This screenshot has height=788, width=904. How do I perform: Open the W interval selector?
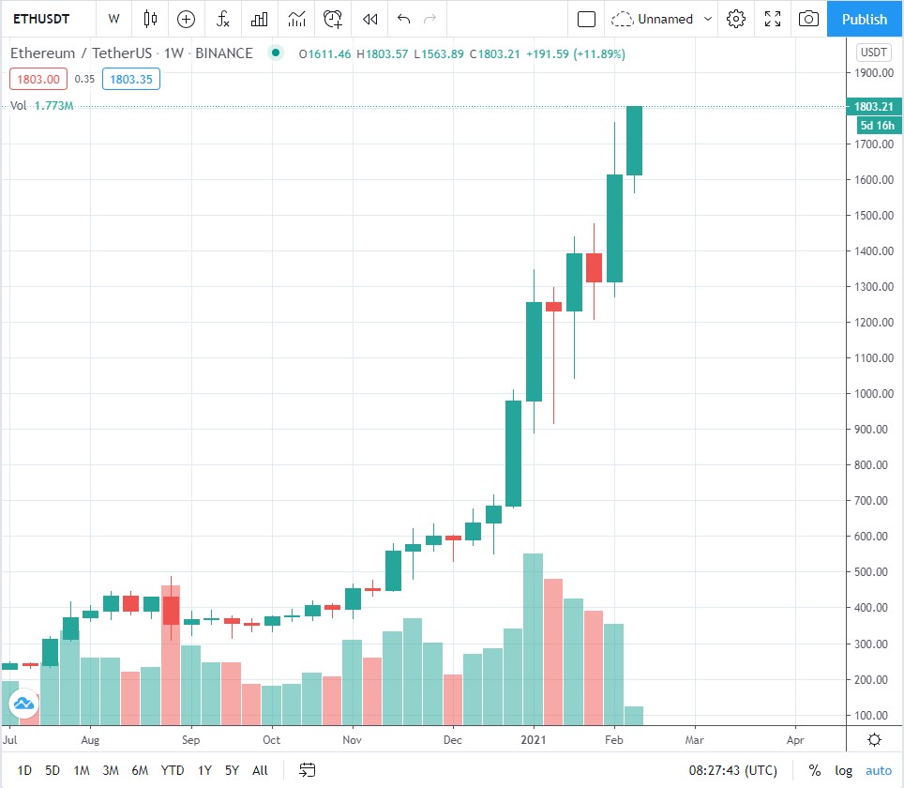[113, 19]
